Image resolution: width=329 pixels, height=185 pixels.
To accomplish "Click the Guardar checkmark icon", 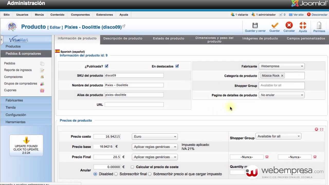I will pos(275,25).
